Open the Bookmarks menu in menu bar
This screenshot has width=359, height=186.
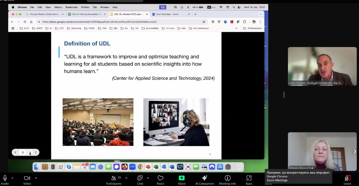tap(72, 7)
